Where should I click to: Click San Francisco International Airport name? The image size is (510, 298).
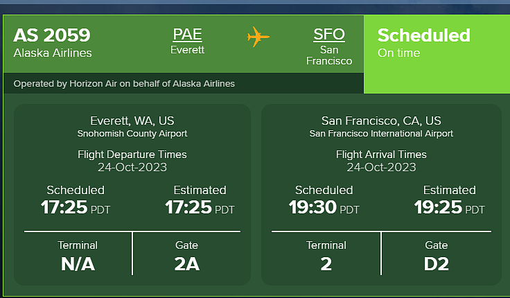(x=381, y=134)
